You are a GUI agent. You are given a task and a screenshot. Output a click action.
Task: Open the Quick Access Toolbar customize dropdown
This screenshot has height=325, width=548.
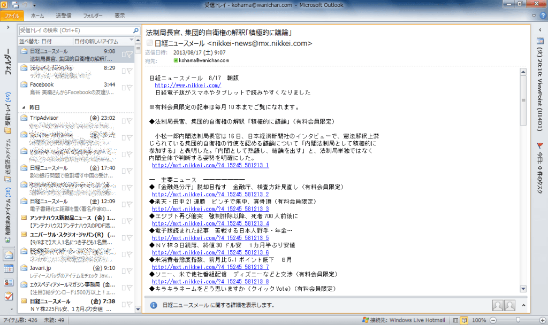(x=34, y=5)
